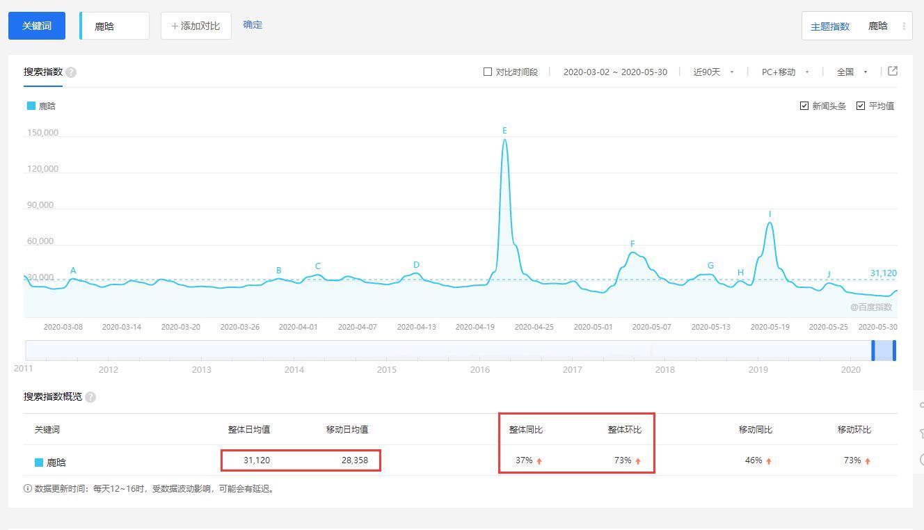Toggle the 鹿晗 legend color square
The height and width of the screenshot is (530, 924).
click(x=31, y=106)
